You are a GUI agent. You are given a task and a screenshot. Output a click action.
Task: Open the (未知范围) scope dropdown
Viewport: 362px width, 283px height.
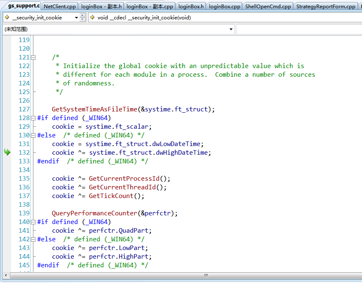pyautogui.click(x=231, y=29)
